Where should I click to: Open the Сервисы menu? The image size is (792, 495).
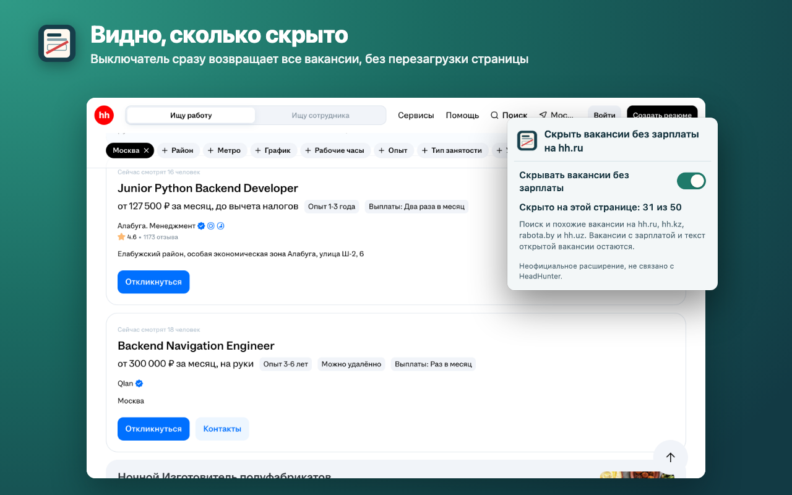click(x=416, y=116)
